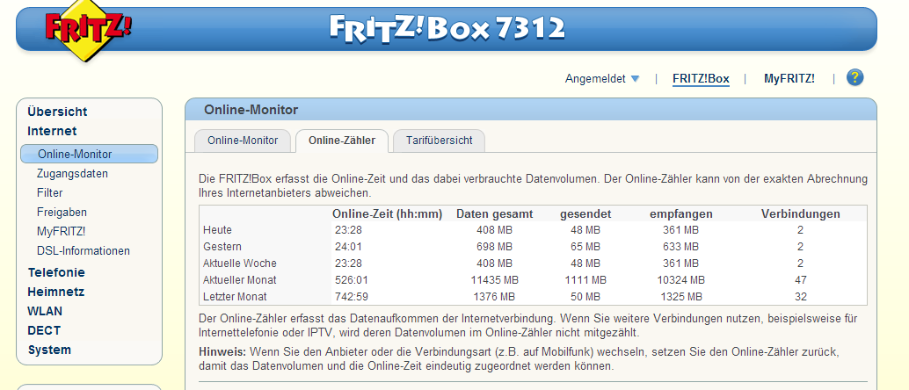Viewport: 909px width, 390px height.
Task: Open the help question mark icon
Action: pyautogui.click(x=855, y=78)
